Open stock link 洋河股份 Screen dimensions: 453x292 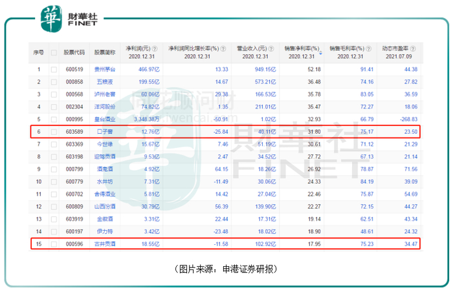point(105,107)
